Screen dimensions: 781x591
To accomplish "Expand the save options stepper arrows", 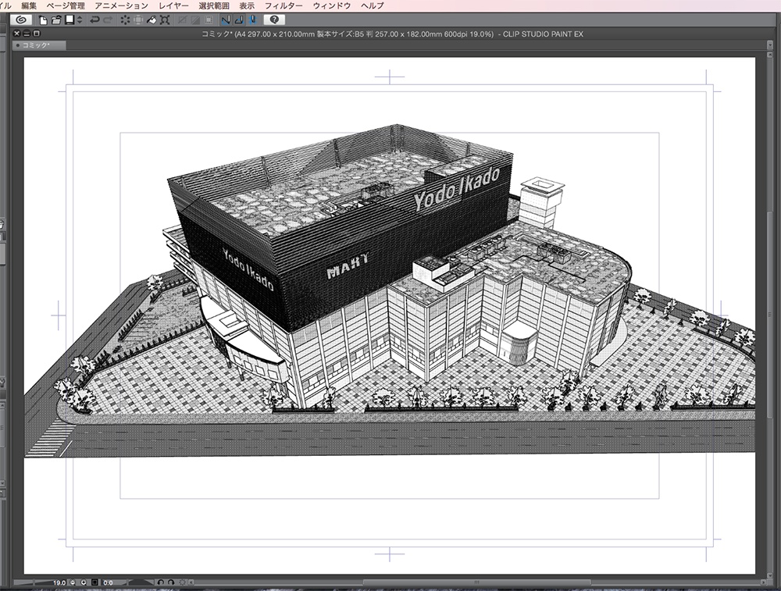I will point(78,20).
